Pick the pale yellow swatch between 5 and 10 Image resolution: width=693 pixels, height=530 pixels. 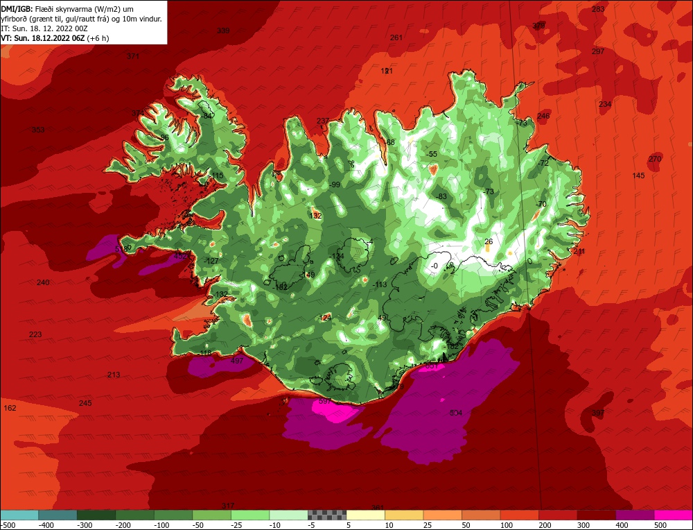(365, 515)
